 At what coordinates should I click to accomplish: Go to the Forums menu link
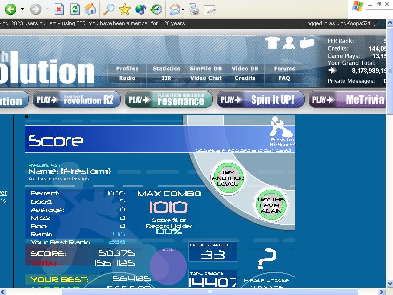pyautogui.click(x=284, y=68)
